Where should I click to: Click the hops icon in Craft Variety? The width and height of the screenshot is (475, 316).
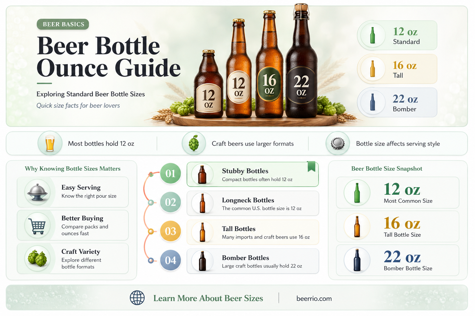pyautogui.click(x=37, y=258)
